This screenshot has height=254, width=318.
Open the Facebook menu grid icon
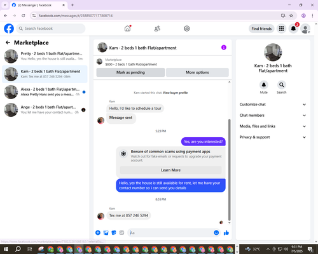(x=281, y=29)
